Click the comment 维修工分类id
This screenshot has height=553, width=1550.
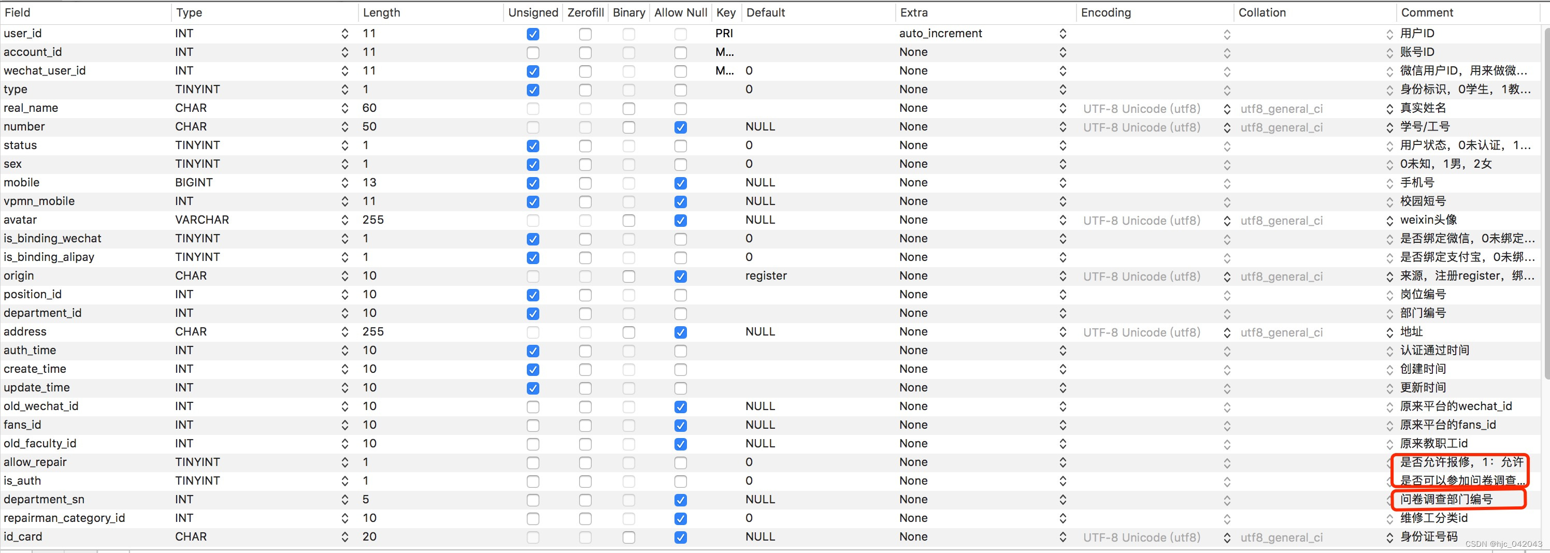pos(1434,518)
